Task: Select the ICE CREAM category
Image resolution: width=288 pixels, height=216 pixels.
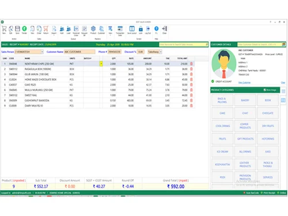Action: [x=222, y=151]
